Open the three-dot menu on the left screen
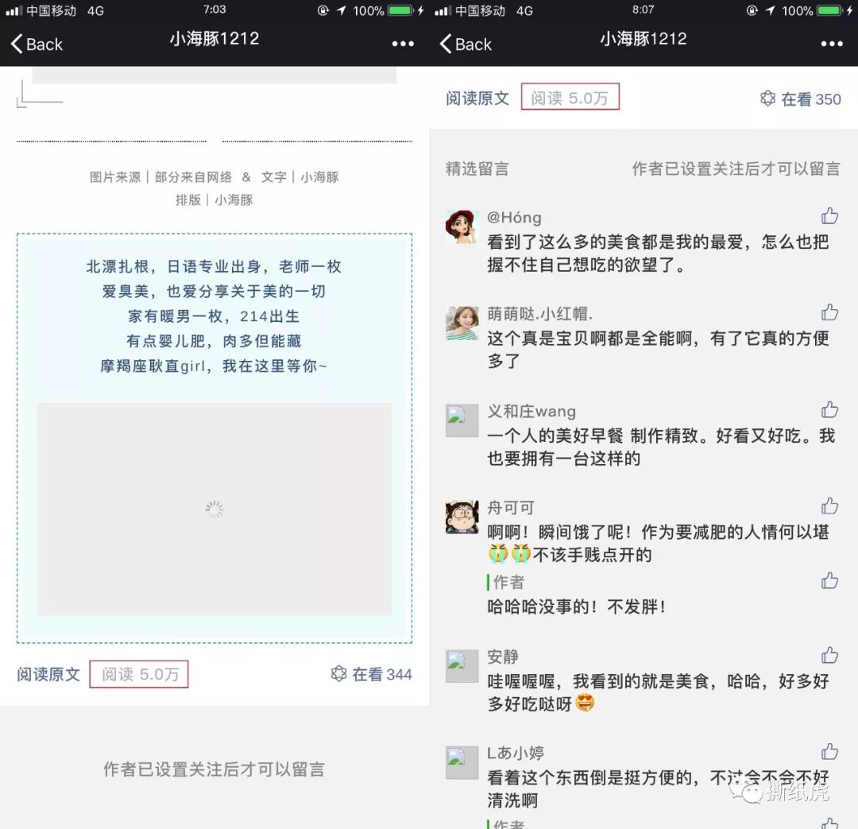 click(403, 45)
